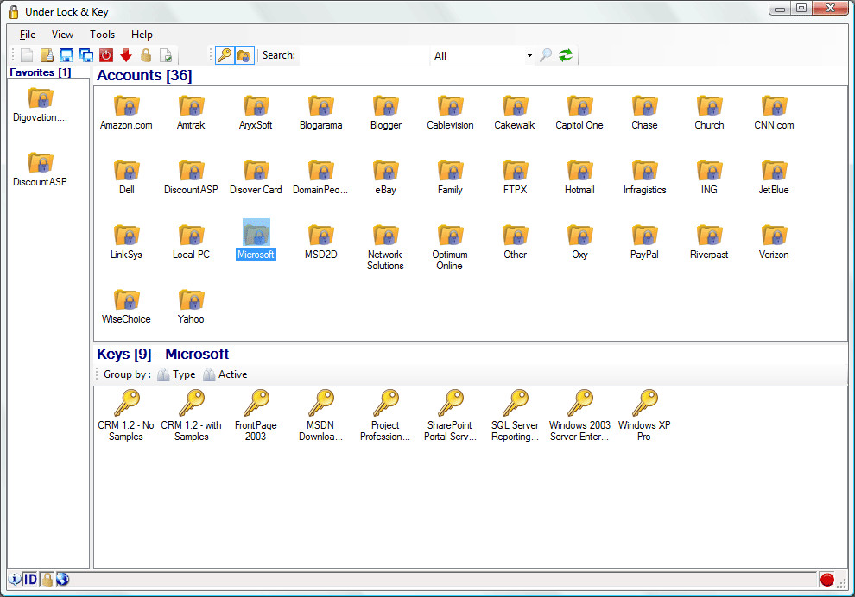
Task: Open the All search filter dropdown
Action: click(483, 55)
